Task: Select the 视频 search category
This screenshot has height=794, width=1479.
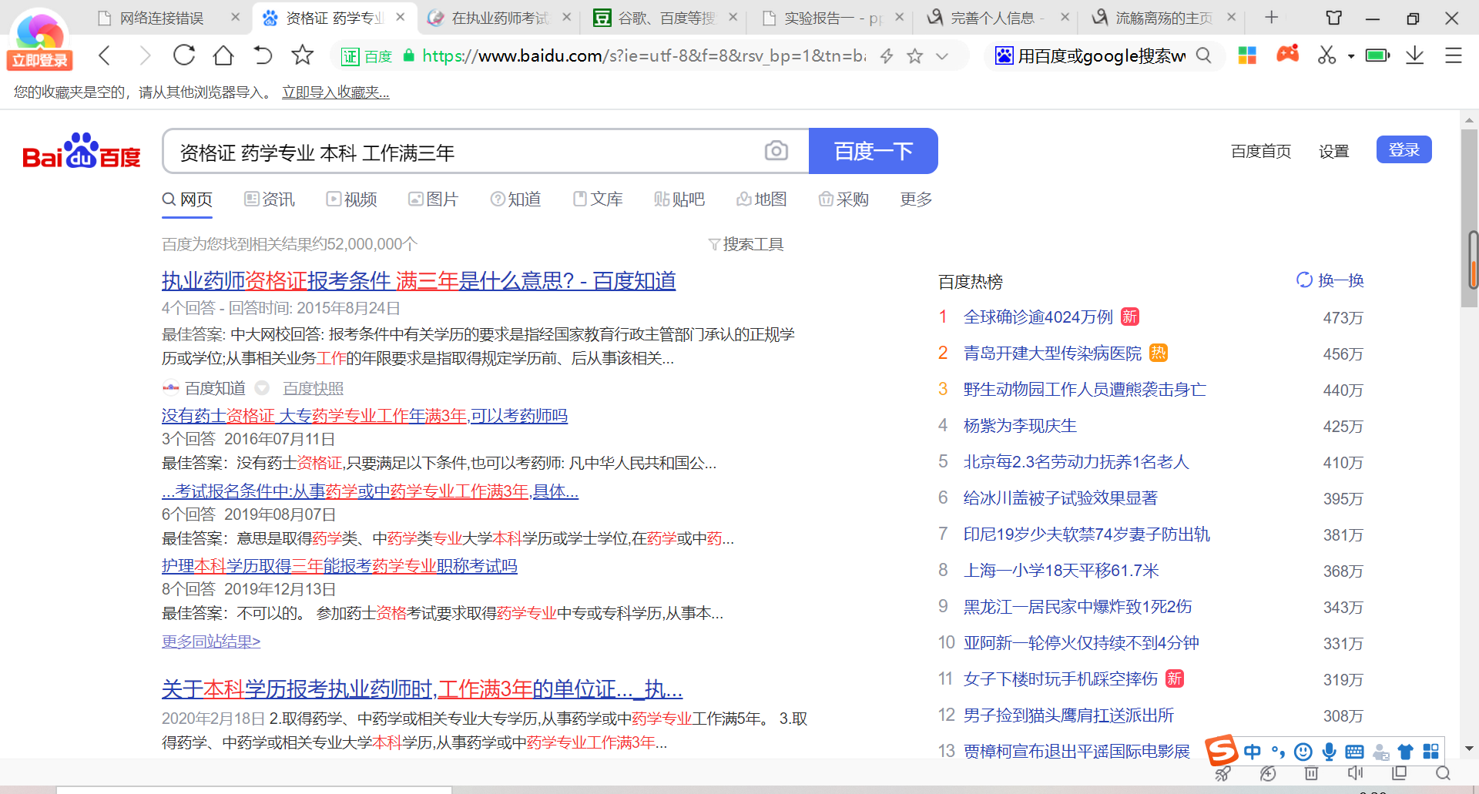Action: tap(351, 199)
